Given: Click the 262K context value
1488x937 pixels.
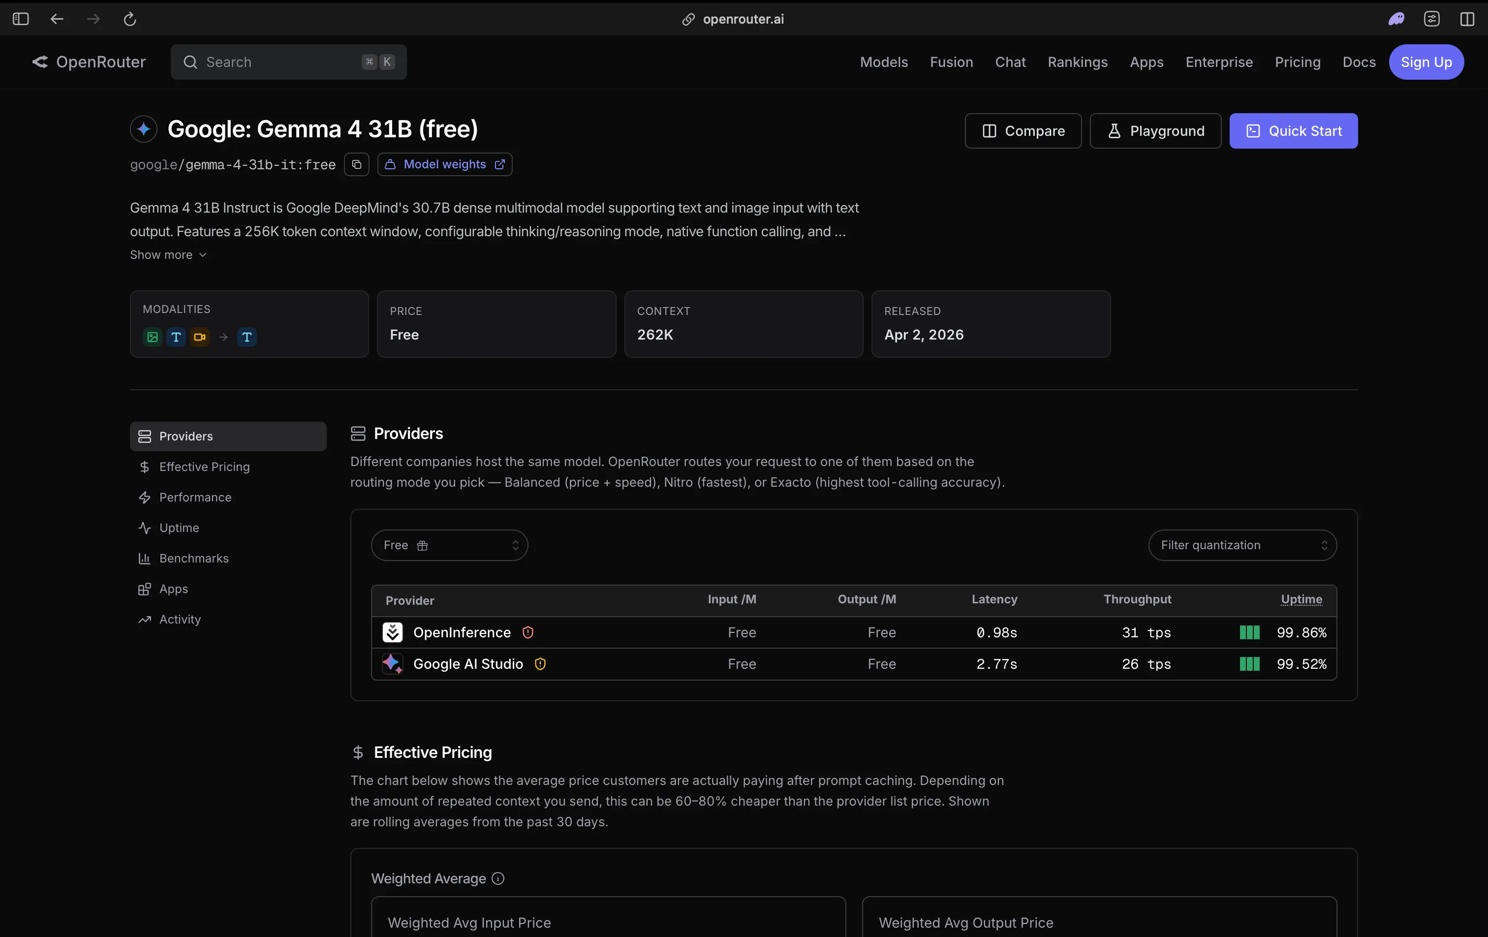Looking at the screenshot, I should coord(655,334).
